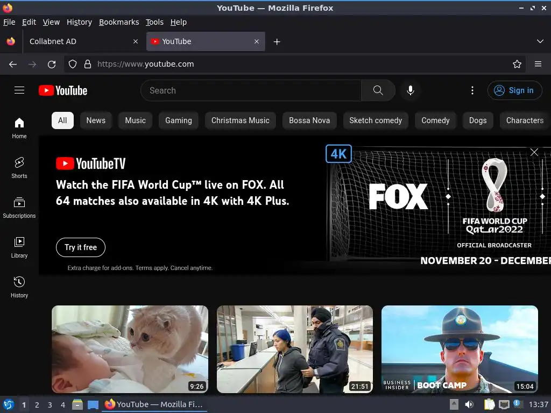Image resolution: width=551 pixels, height=413 pixels.
Task: Switch to workspace 3 in taskbar
Action: (50, 405)
